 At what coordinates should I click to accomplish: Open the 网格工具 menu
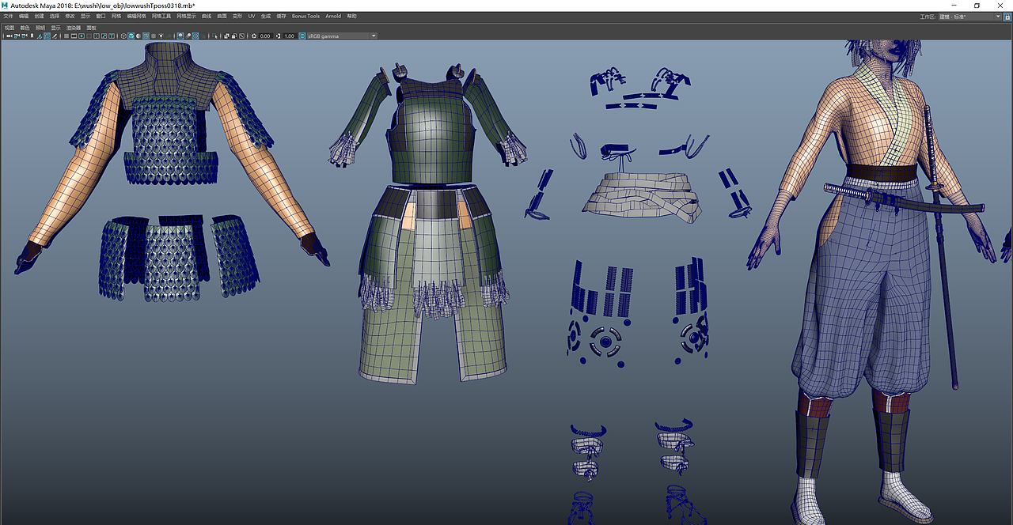(x=161, y=16)
